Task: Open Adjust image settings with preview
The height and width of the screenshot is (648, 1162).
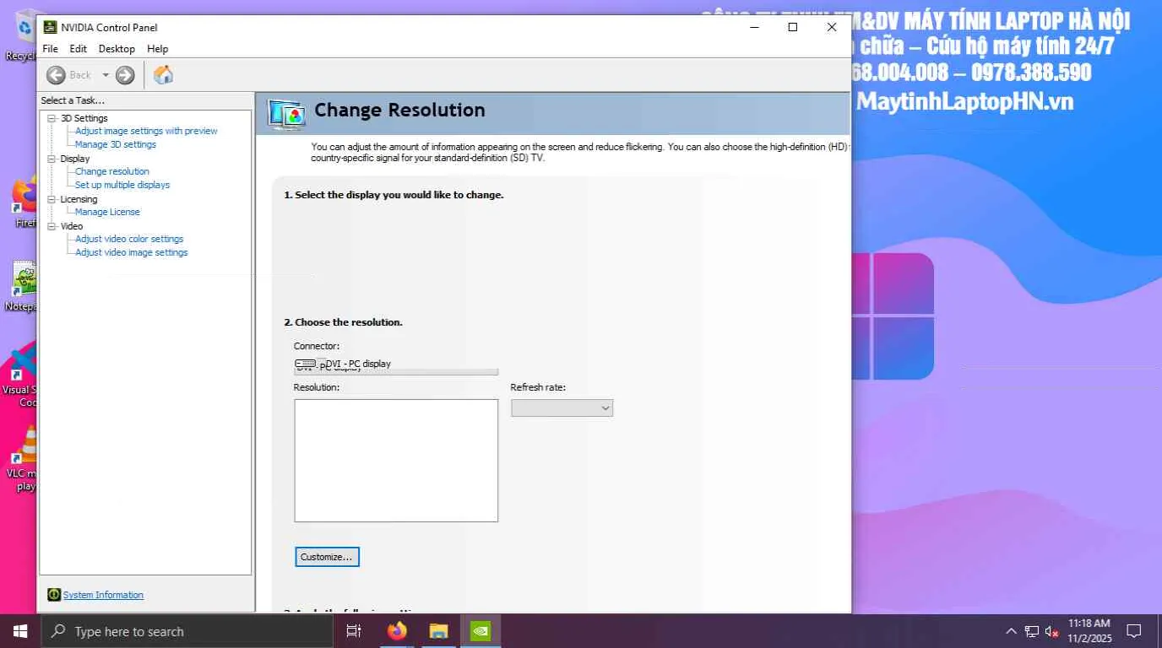Action: click(146, 131)
